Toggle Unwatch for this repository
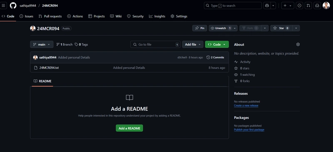The image size is (333, 152). tap(221, 28)
